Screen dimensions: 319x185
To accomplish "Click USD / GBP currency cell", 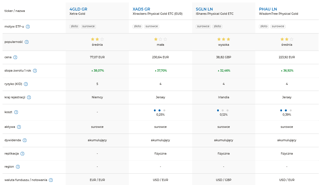I will tap(224, 180).
